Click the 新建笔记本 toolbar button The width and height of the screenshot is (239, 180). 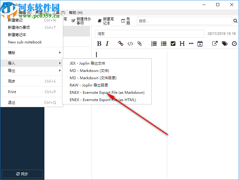point(106,21)
